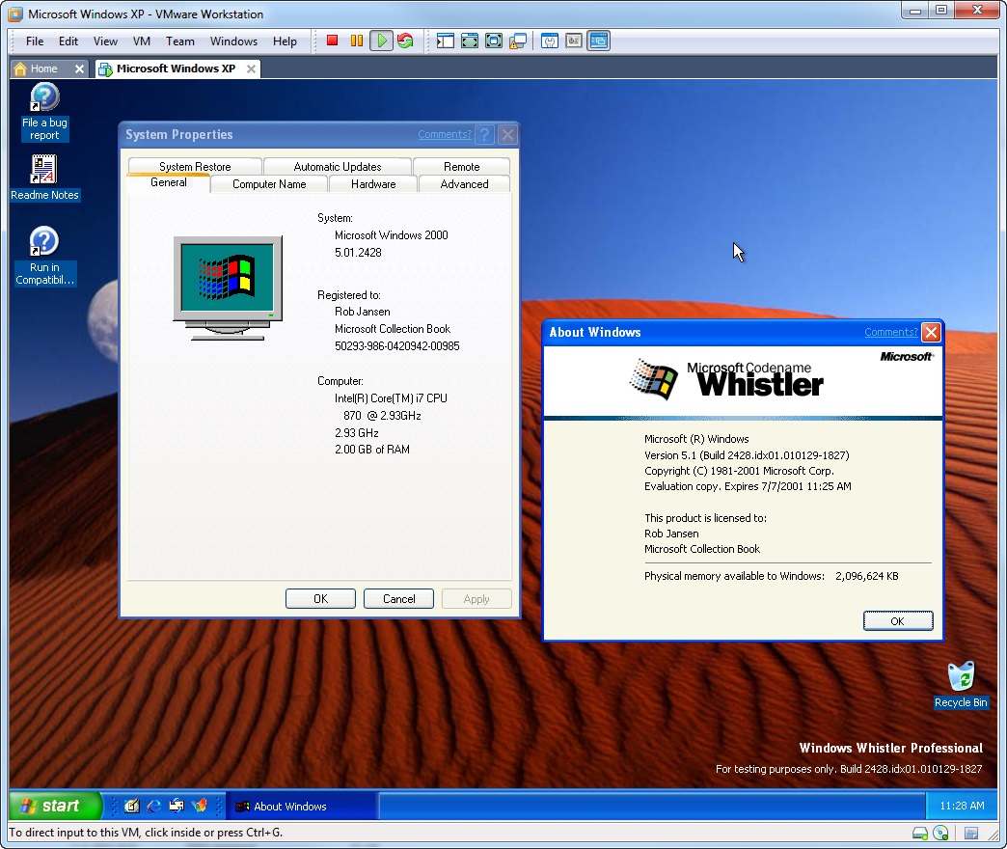The height and width of the screenshot is (849, 1007).
Task: Launch Internet Explorer from Quick Launch
Action: pyautogui.click(x=154, y=806)
